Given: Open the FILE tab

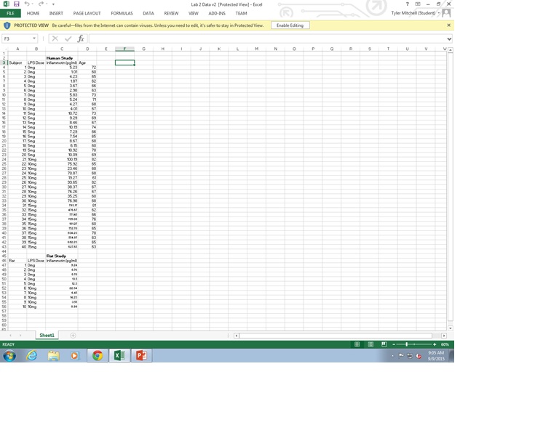Looking at the screenshot, I should (x=10, y=13).
